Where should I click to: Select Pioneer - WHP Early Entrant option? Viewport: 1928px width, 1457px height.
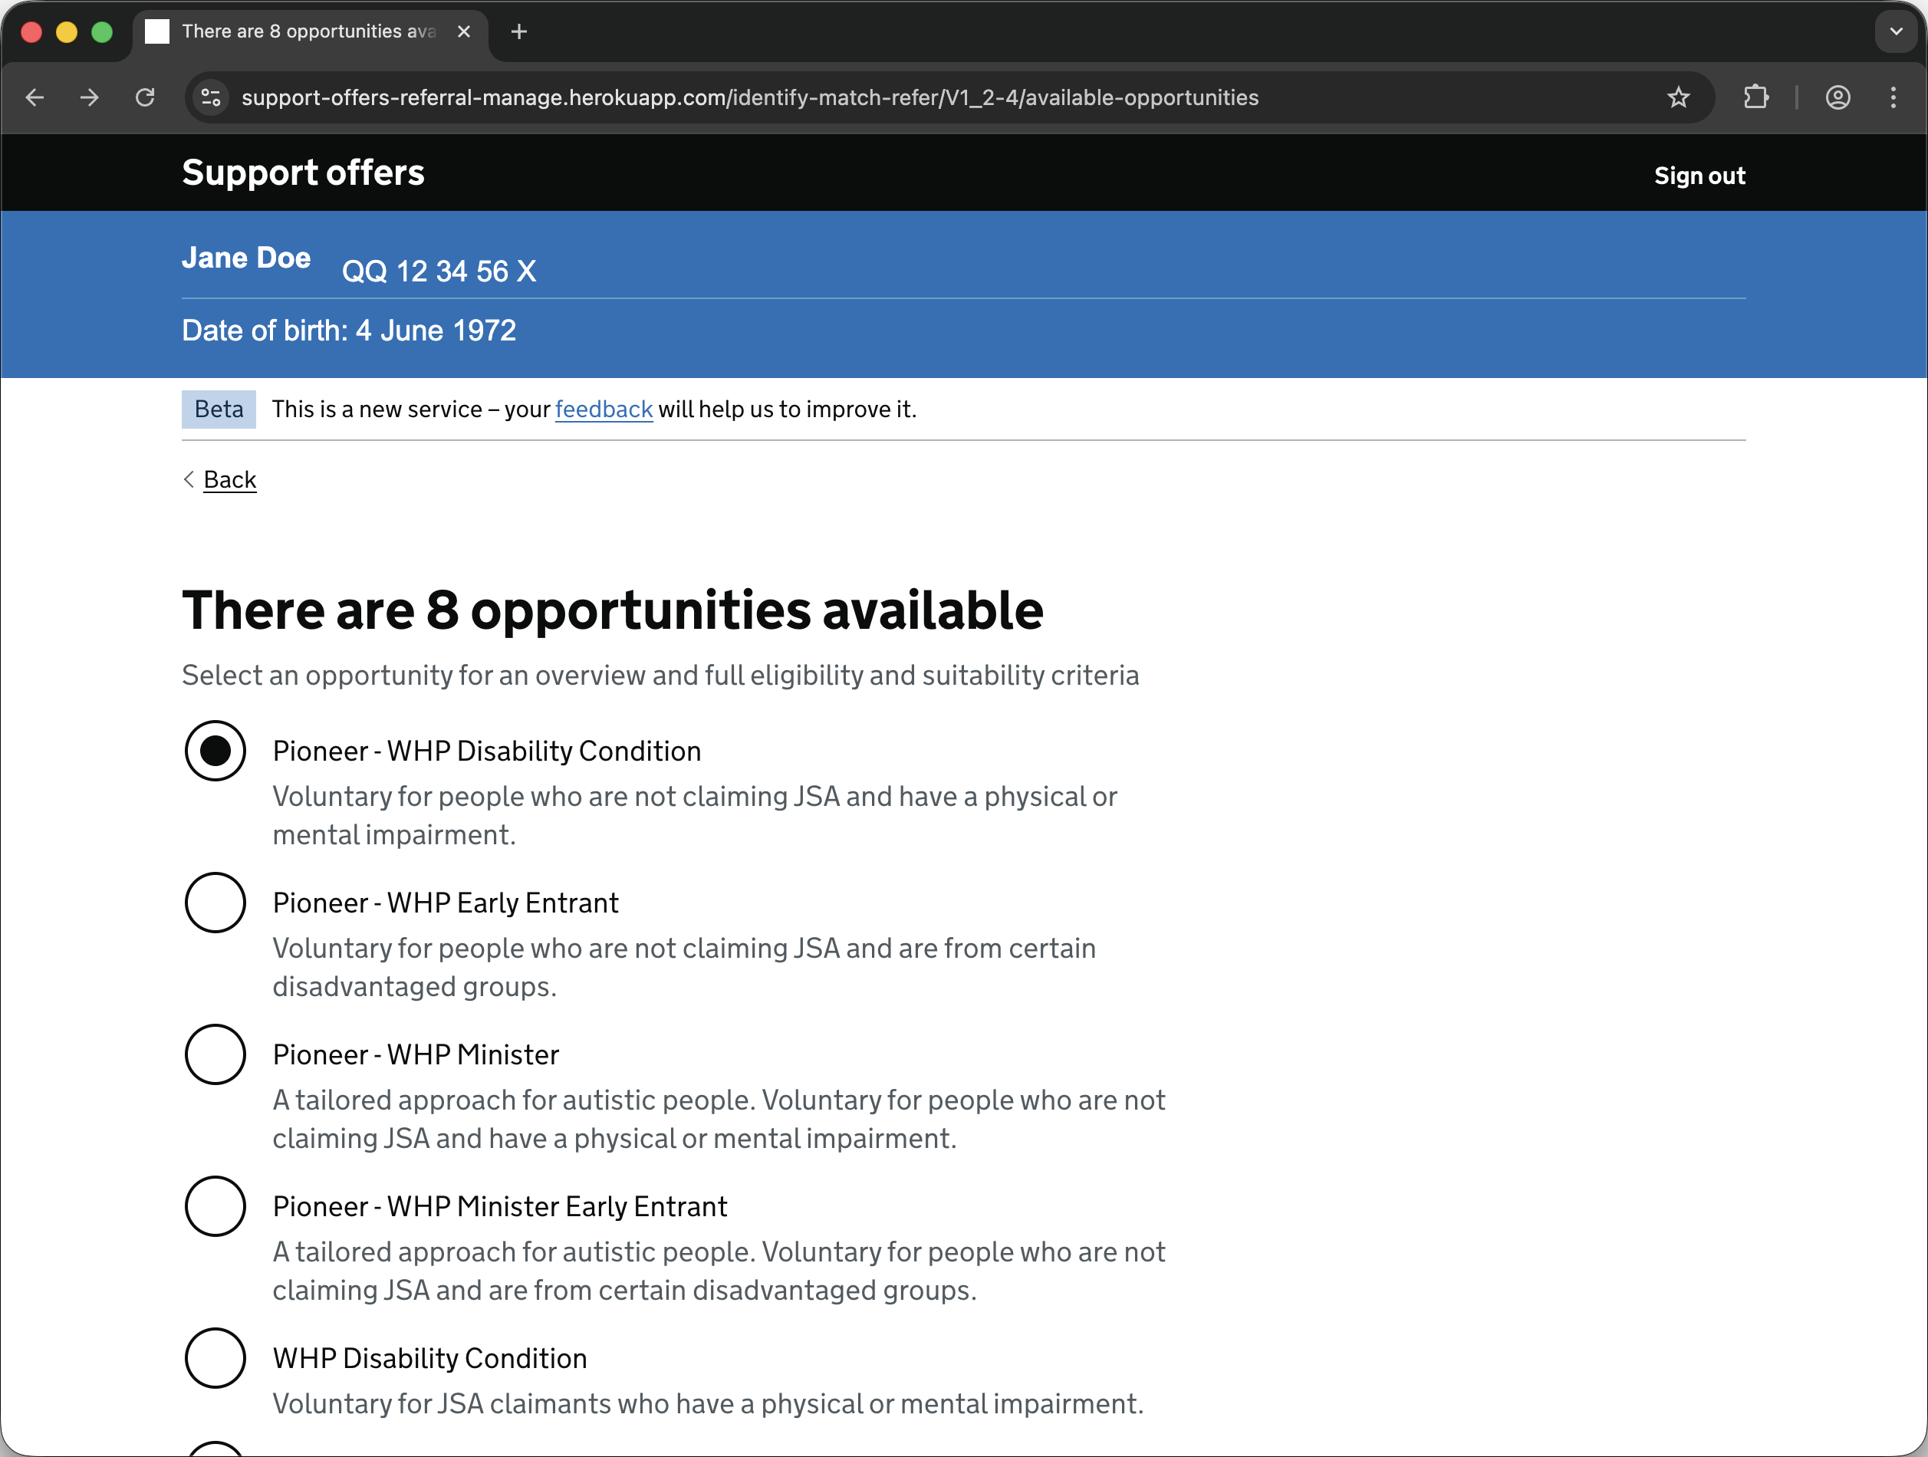pyautogui.click(x=216, y=903)
